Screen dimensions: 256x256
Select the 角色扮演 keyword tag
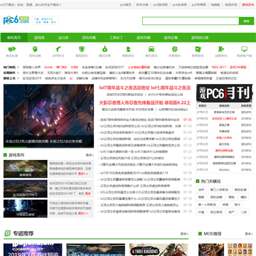pos(240,190)
